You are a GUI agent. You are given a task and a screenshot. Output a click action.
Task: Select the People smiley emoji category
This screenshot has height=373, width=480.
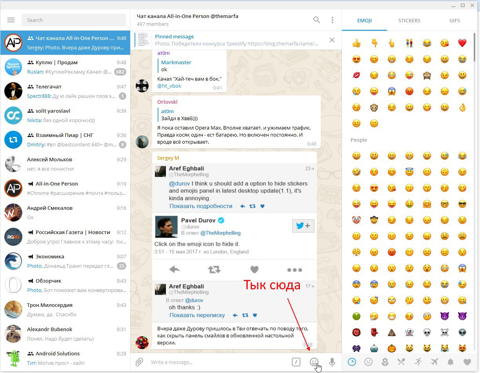[368, 362]
